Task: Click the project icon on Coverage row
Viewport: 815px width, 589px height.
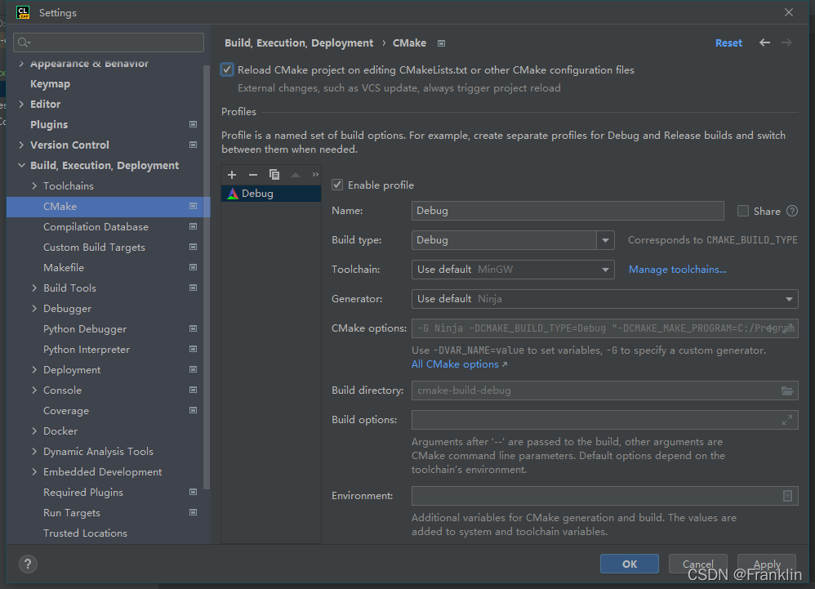Action: coord(193,410)
